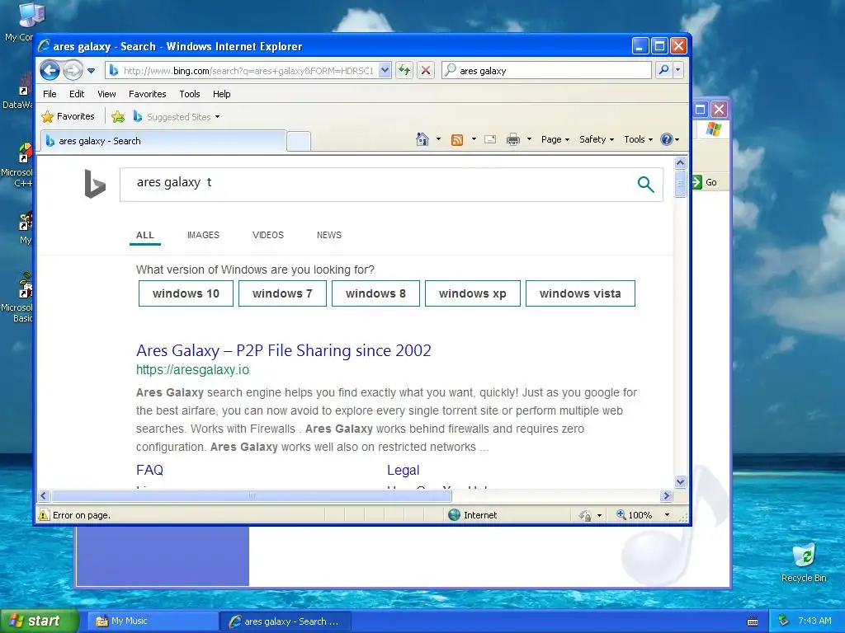Open the Edit menu
The image size is (845, 633).
coord(77,94)
